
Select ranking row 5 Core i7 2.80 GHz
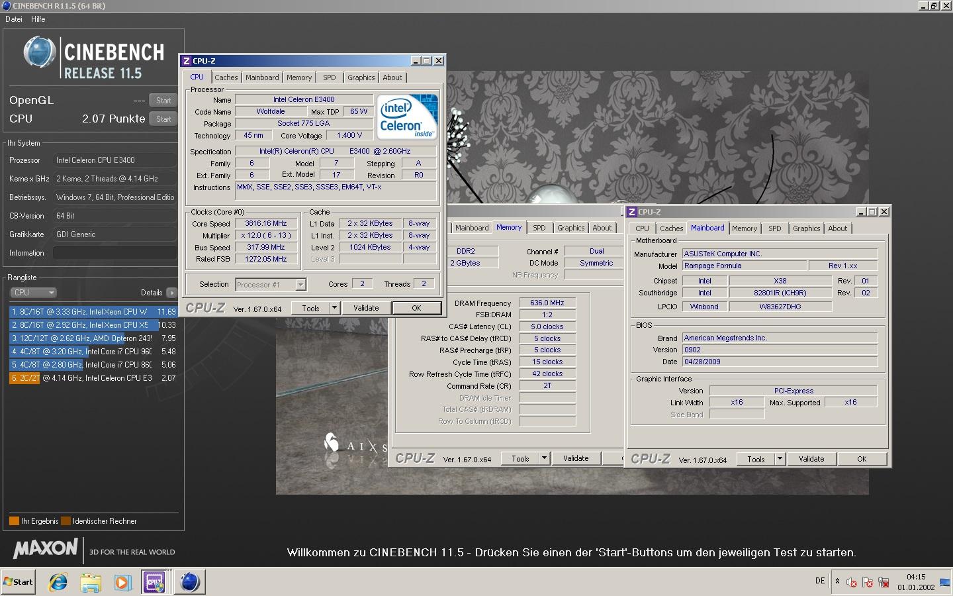(93, 365)
